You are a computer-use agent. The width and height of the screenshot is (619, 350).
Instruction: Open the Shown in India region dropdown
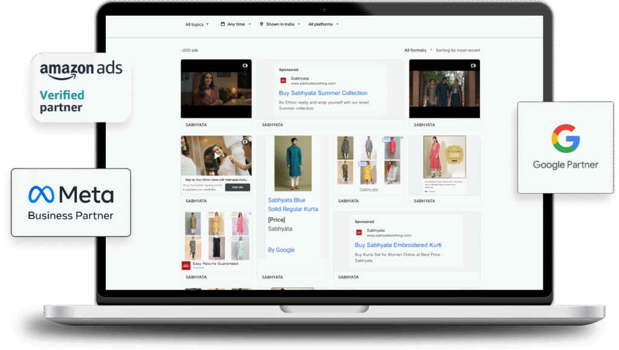point(282,25)
